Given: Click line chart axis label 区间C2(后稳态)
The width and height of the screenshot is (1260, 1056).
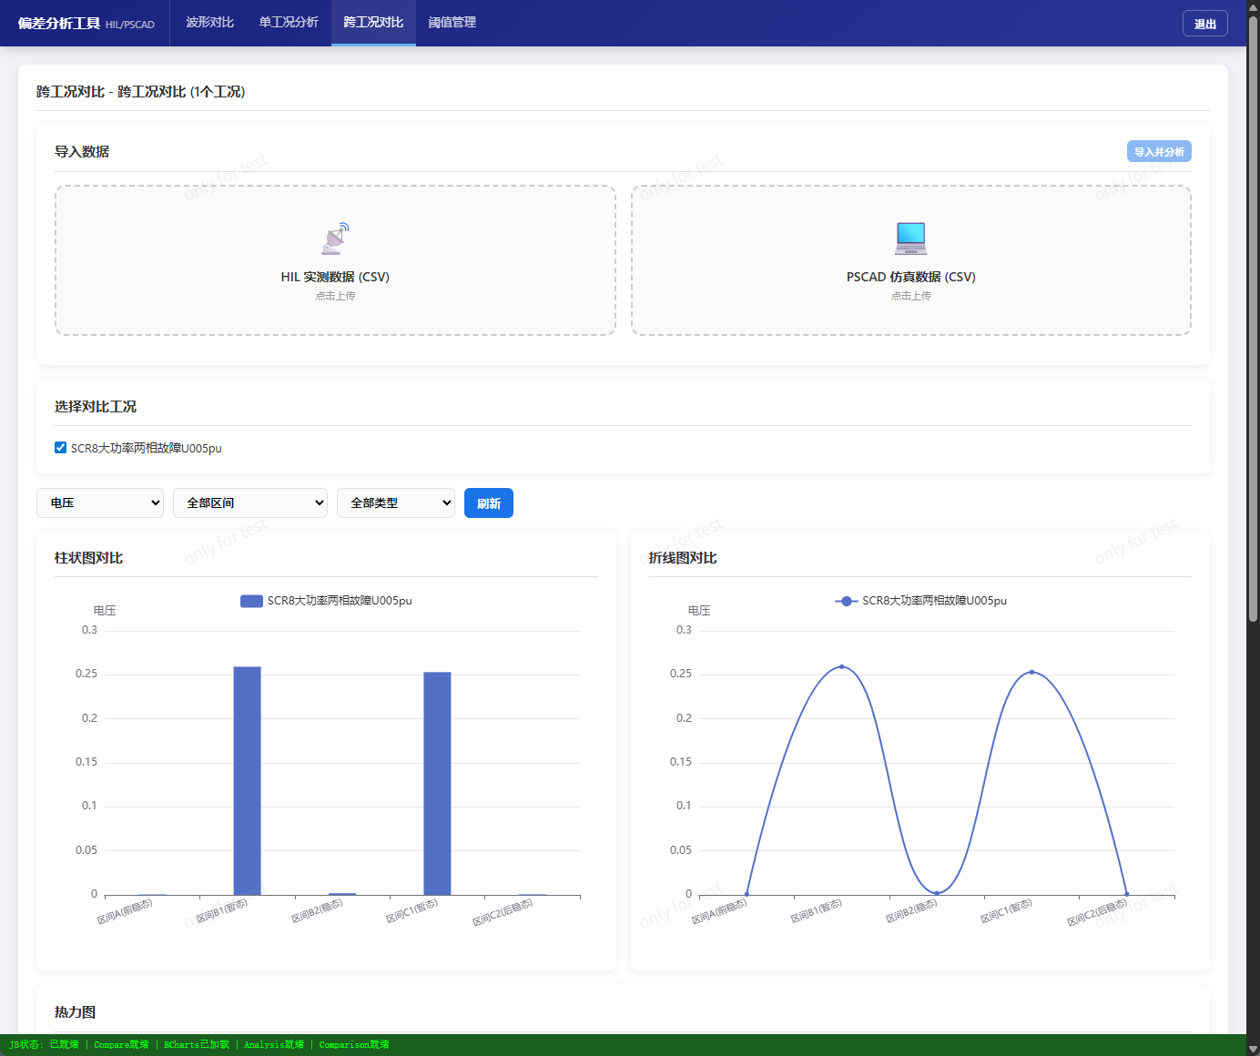Looking at the screenshot, I should tap(1097, 913).
